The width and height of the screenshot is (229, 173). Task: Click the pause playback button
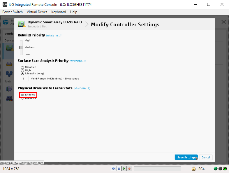[119, 169]
